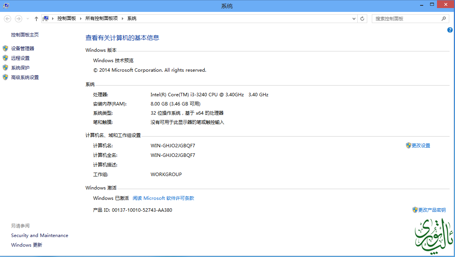This screenshot has width=455, height=257.
Task: Open 设备管理器 link
Action: 23,48
